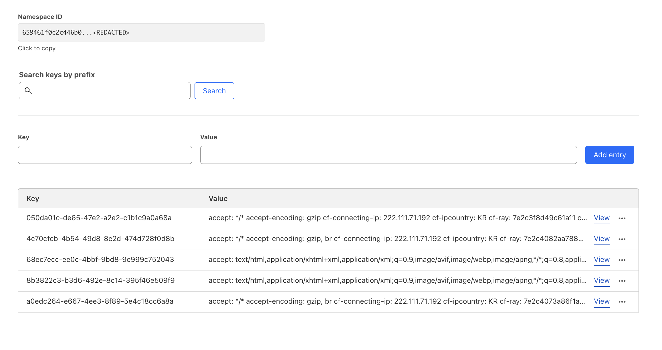View value of key a0edc264-e667

[602, 301]
